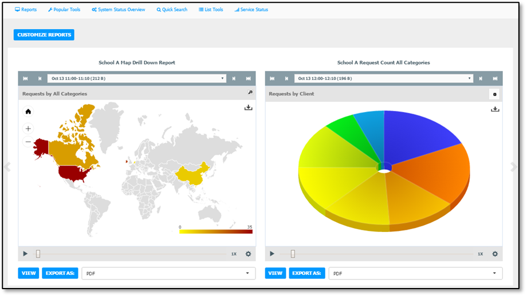Open the Popular Tools menu
The height and width of the screenshot is (296, 527).
(64, 10)
